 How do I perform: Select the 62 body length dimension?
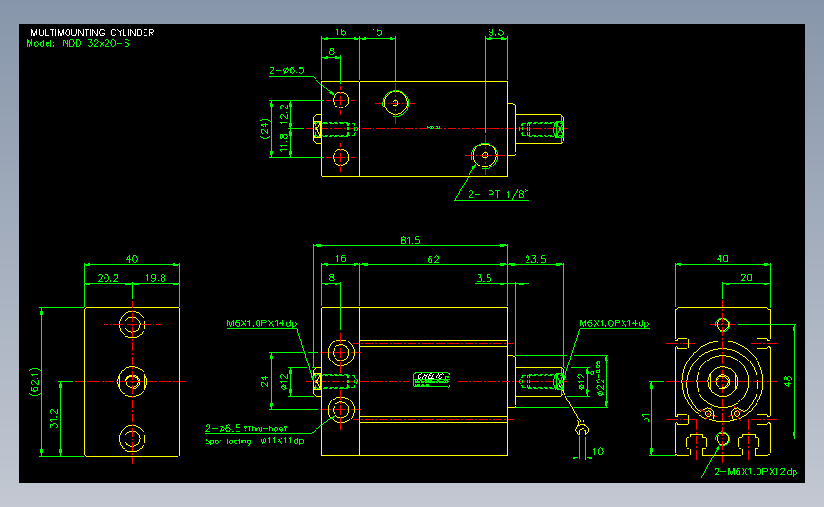click(x=433, y=259)
